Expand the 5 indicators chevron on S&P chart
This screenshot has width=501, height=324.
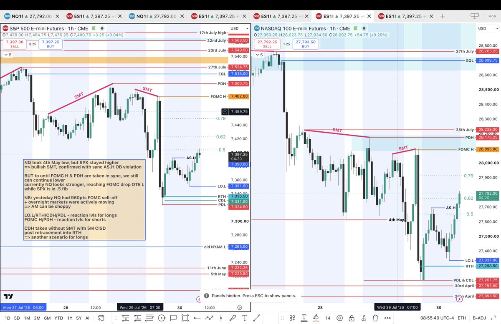(x=8, y=55)
